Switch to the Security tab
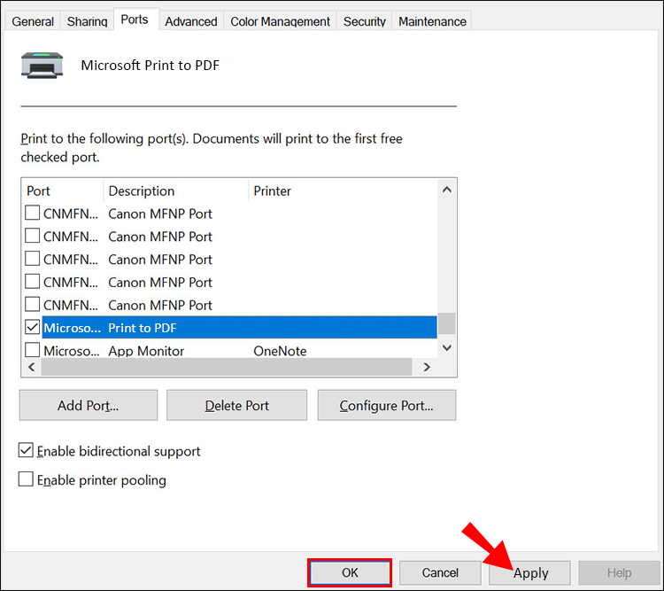The image size is (664, 591). 364,21
